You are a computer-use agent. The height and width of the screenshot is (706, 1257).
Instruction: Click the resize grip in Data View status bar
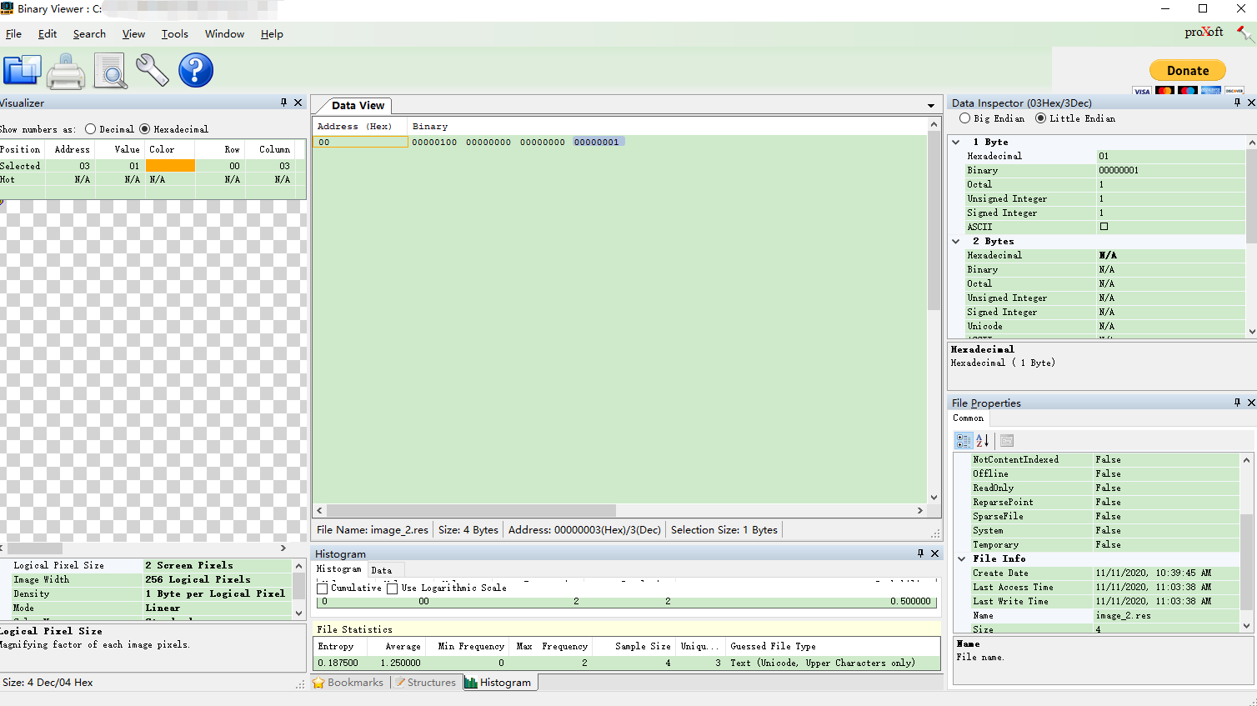pos(935,533)
